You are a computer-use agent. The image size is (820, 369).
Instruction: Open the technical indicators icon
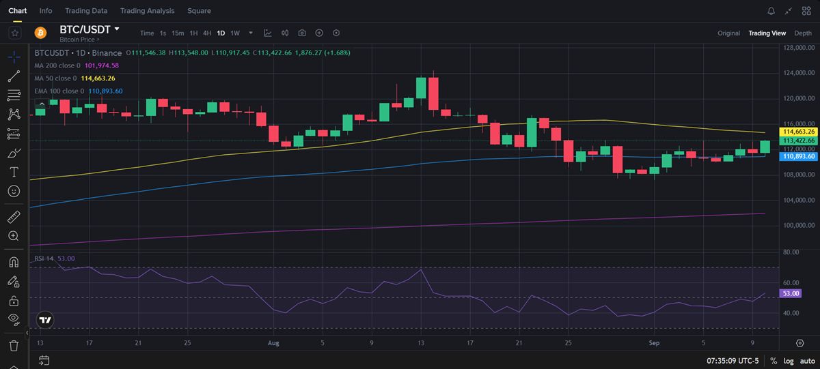coord(268,33)
